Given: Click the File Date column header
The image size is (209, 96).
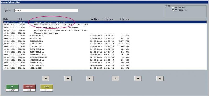Looking at the screenshot, I should 94,19.
